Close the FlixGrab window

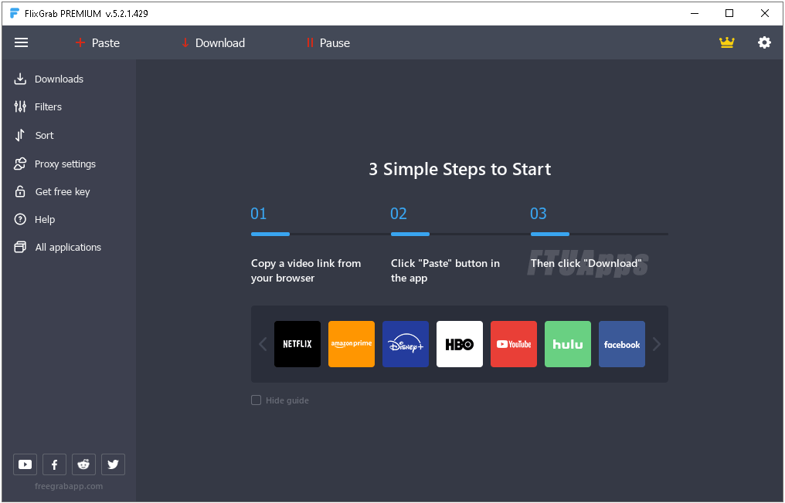[764, 13]
